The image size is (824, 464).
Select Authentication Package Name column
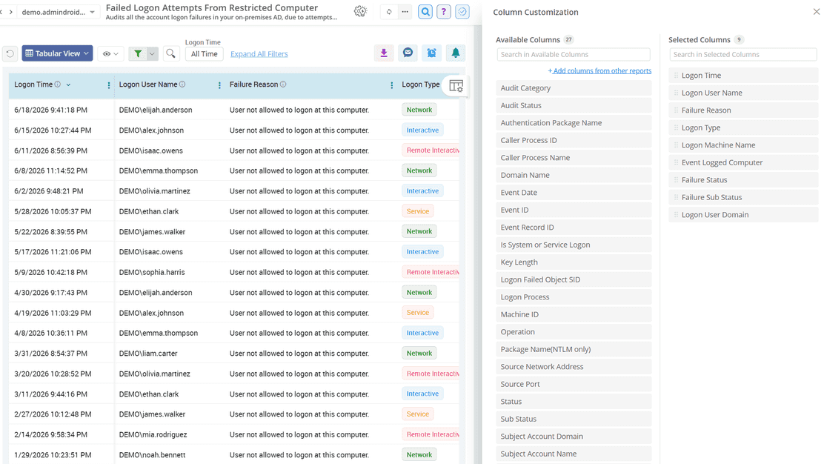574,122
